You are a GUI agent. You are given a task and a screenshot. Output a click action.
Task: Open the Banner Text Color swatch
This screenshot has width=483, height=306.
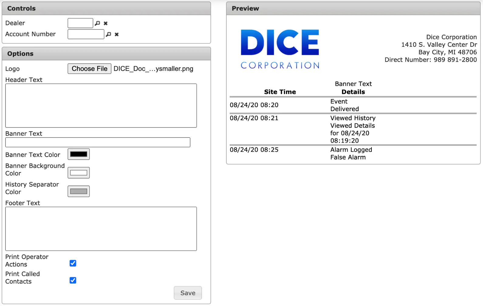coord(79,154)
